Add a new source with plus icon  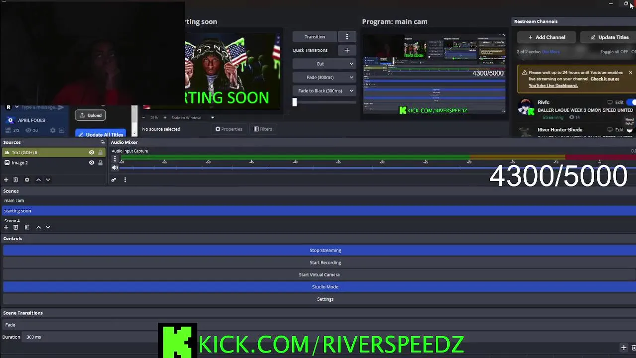(x=6, y=179)
